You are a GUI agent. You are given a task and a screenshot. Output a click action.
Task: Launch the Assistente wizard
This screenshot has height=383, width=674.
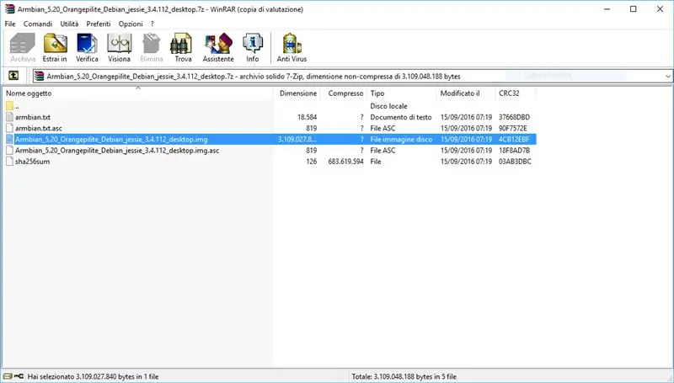[218, 48]
